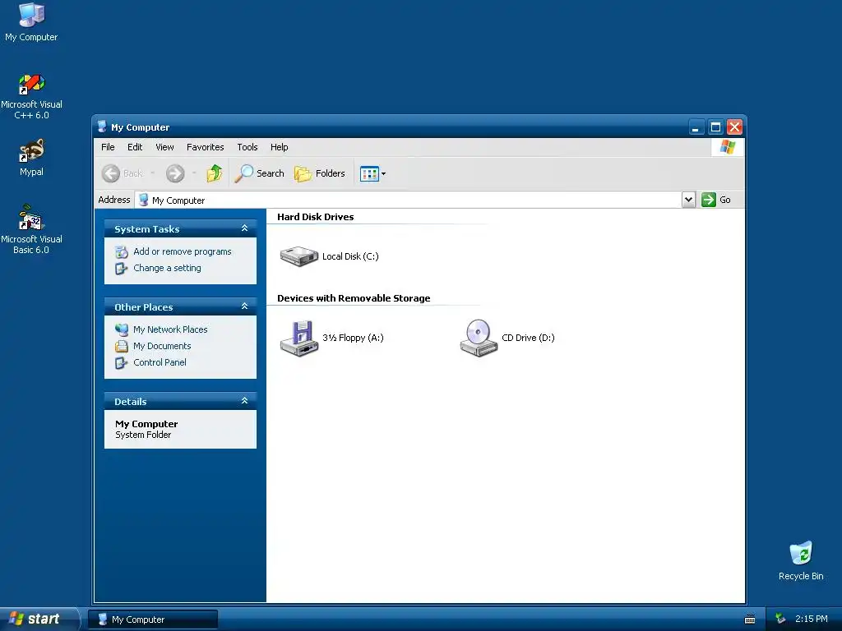The height and width of the screenshot is (631, 842).
Task: Maximize the My Computer window
Action: [715, 127]
